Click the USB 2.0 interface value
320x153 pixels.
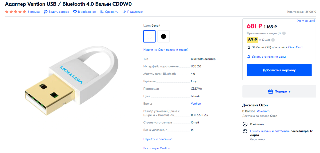(196, 66)
